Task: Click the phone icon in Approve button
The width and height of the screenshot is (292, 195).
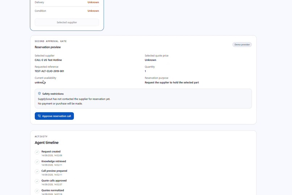Action: [x=39, y=116]
